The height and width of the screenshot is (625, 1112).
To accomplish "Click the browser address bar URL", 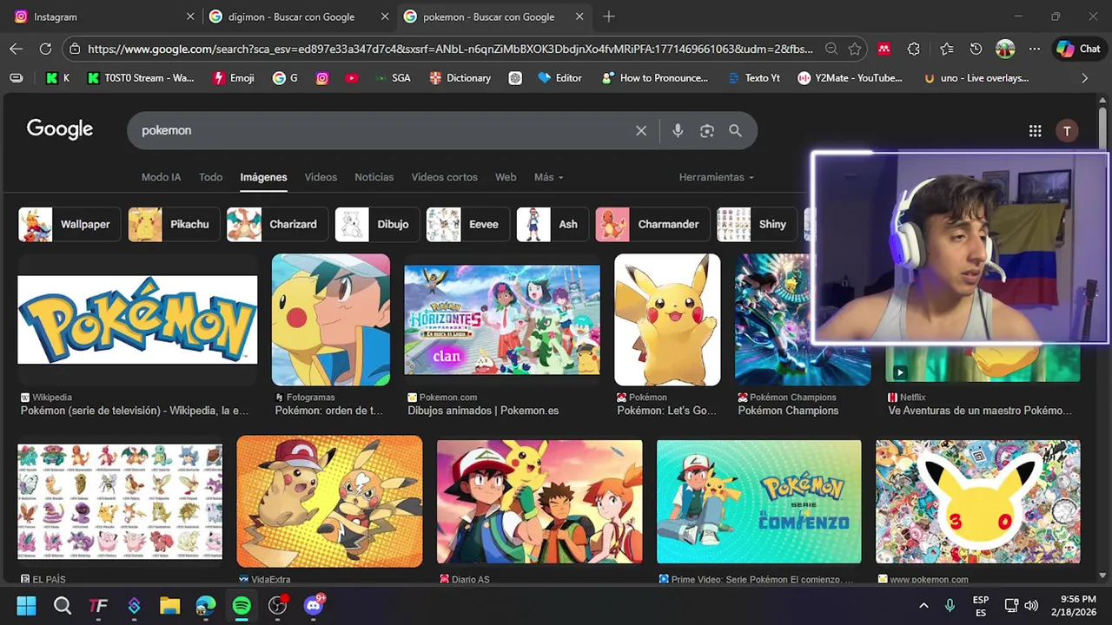I will [450, 49].
